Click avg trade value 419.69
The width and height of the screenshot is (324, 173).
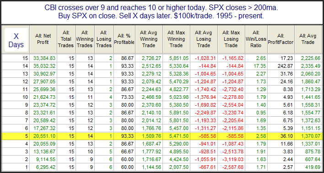pos(313,168)
